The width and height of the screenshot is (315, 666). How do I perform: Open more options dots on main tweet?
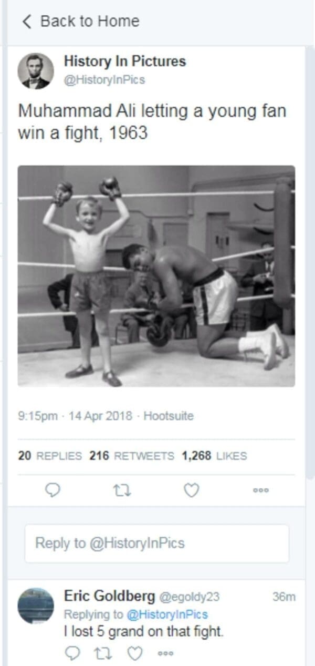pyautogui.click(x=260, y=490)
